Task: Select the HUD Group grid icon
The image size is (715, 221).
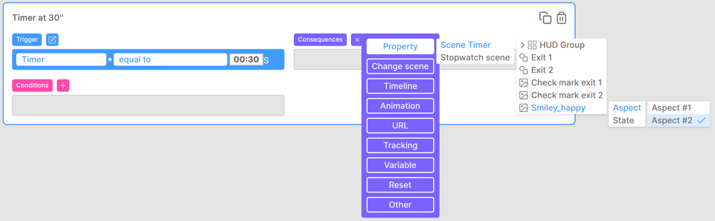Action: pyautogui.click(x=532, y=45)
